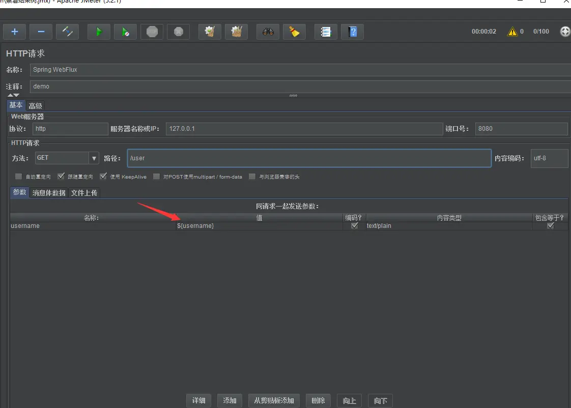Image resolution: width=571 pixels, height=408 pixels.
Task: Open Search with binoculars icon
Action: click(268, 32)
